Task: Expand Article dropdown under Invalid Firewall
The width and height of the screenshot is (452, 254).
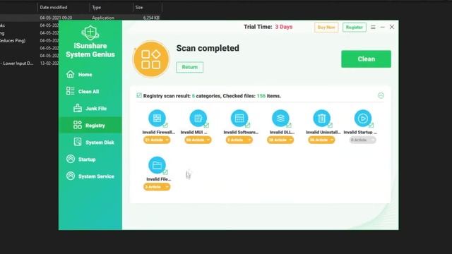Action: pos(157,140)
